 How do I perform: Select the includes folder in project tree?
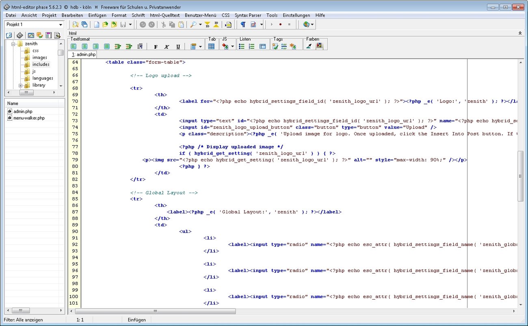point(41,64)
